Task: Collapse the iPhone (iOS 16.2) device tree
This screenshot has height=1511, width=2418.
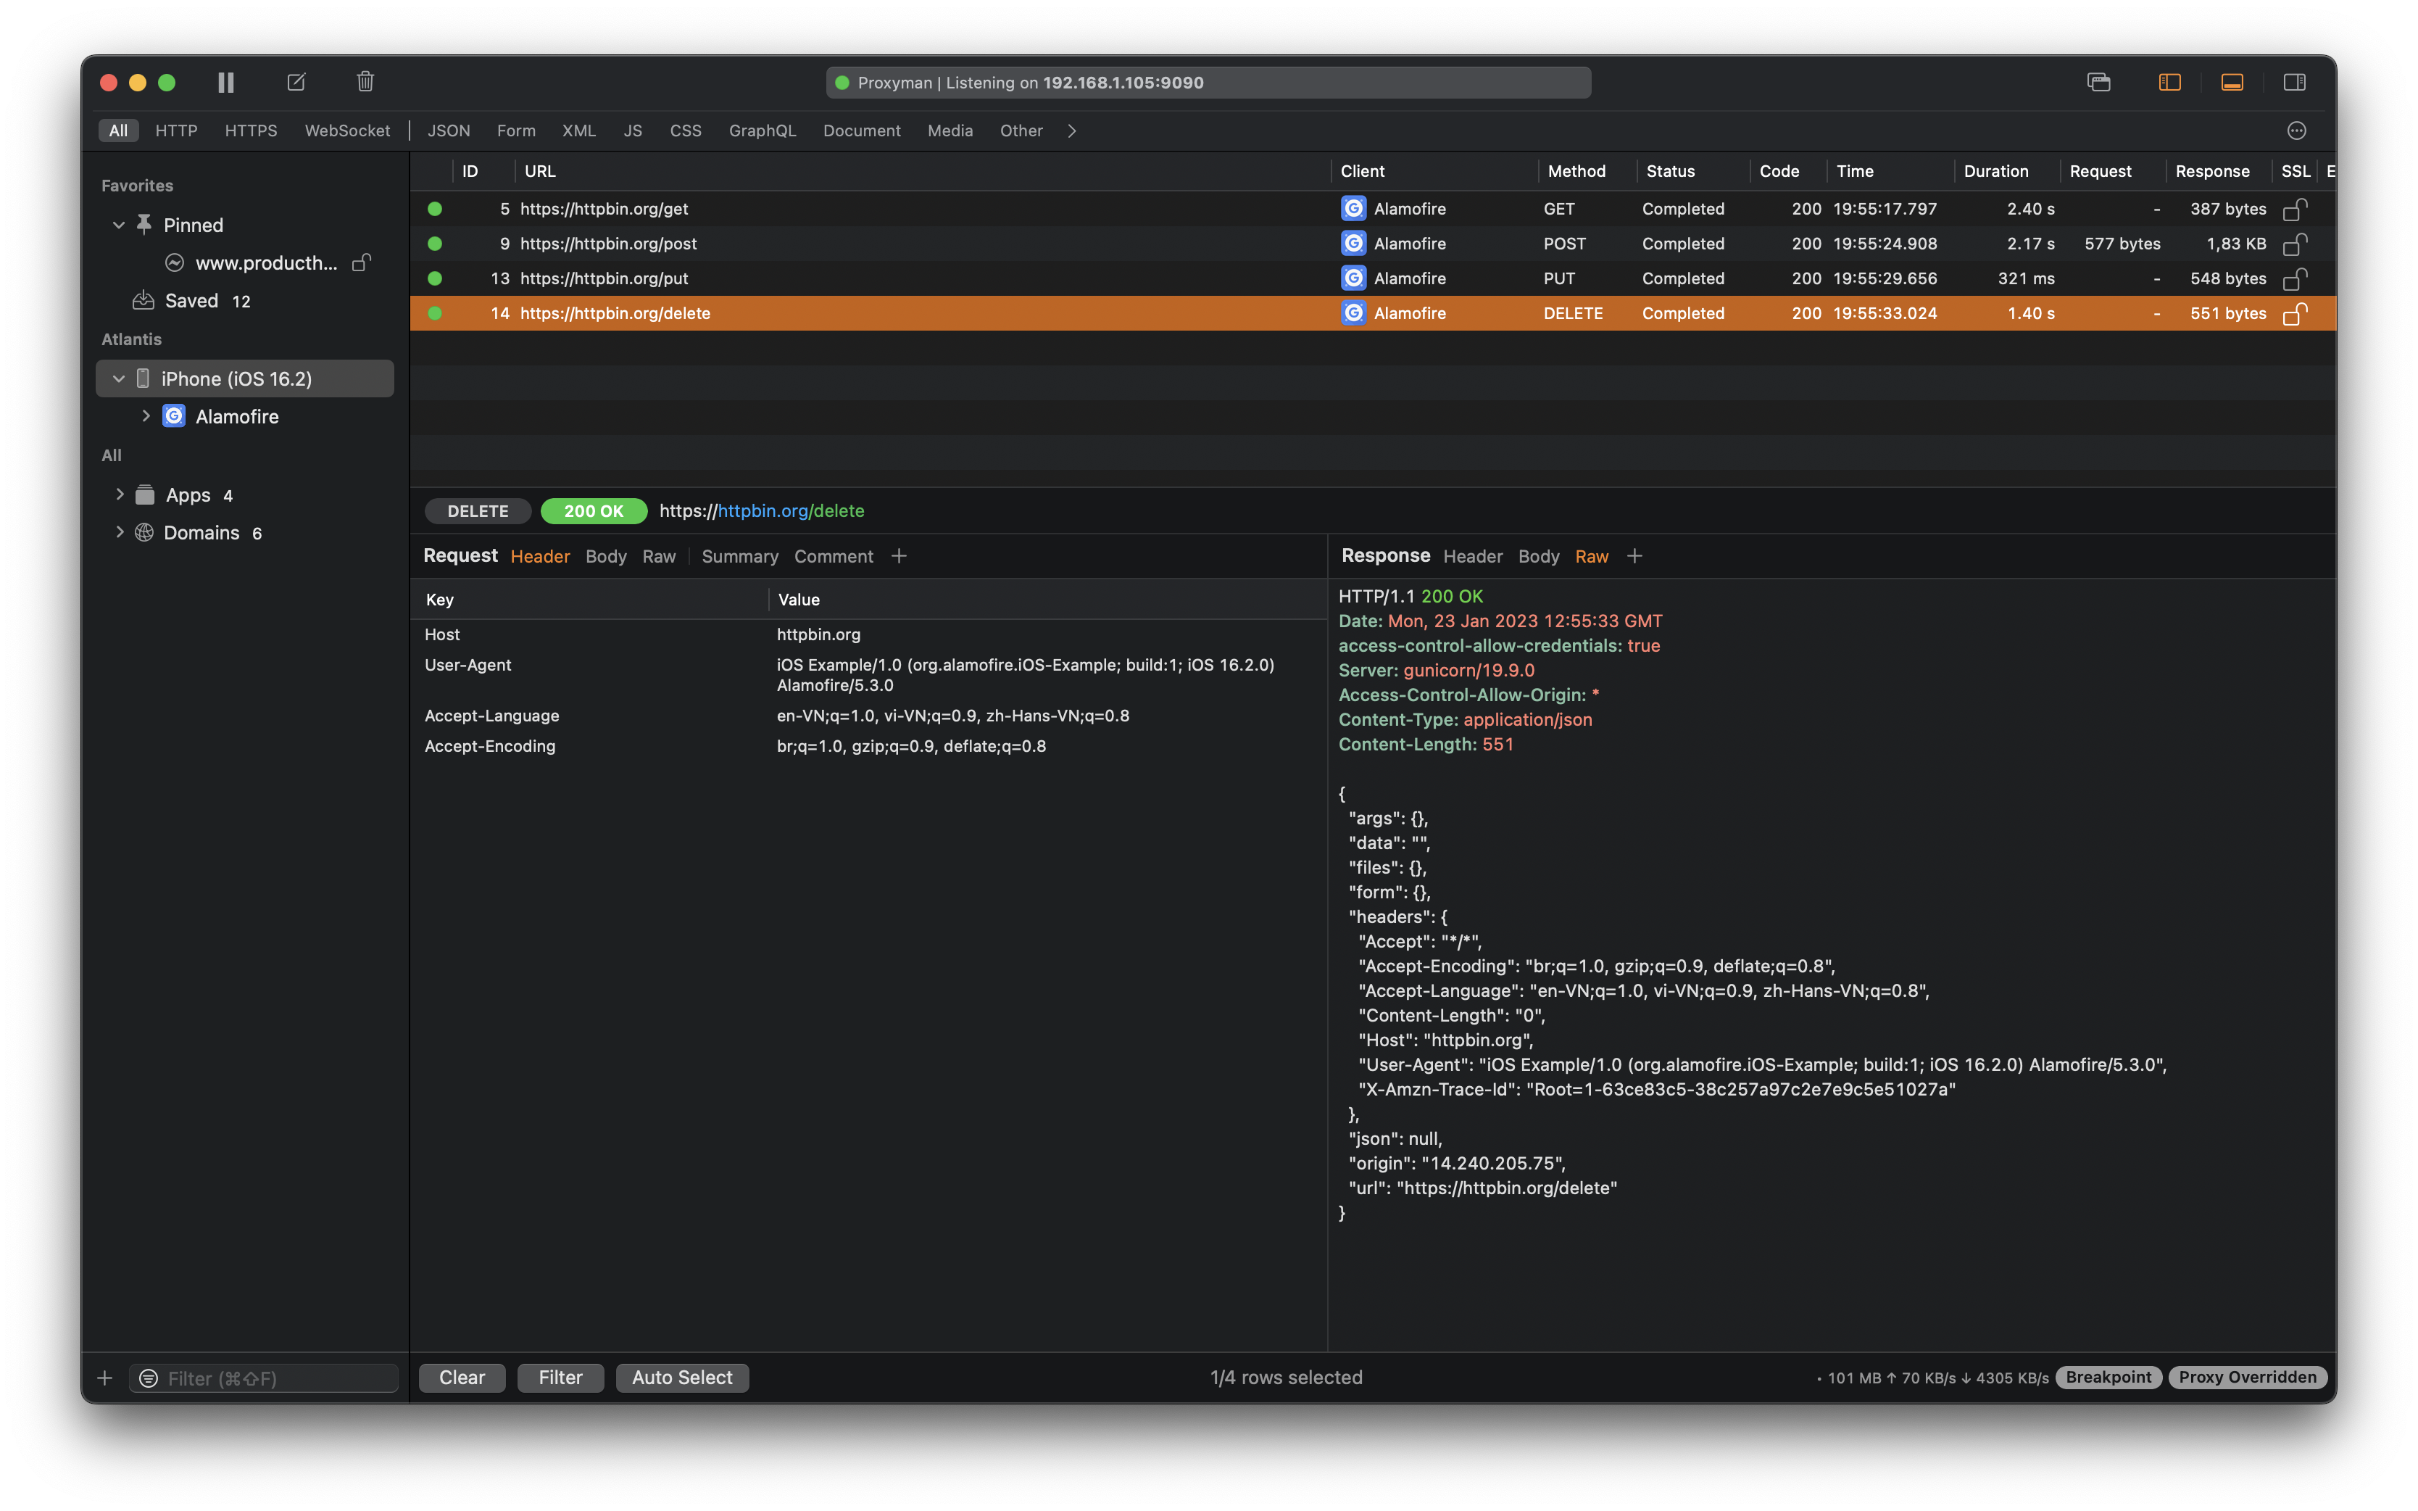Action: [118, 378]
